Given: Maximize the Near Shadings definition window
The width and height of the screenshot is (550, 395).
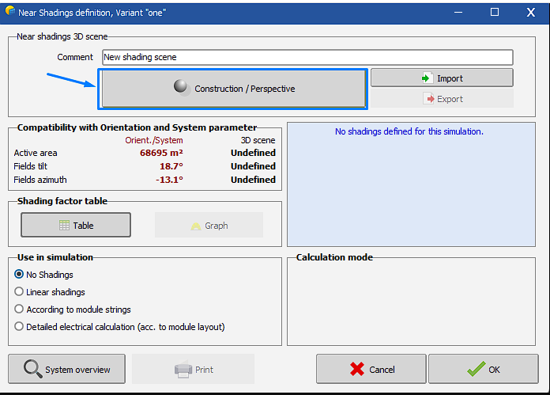Looking at the screenshot, I should 495,12.
